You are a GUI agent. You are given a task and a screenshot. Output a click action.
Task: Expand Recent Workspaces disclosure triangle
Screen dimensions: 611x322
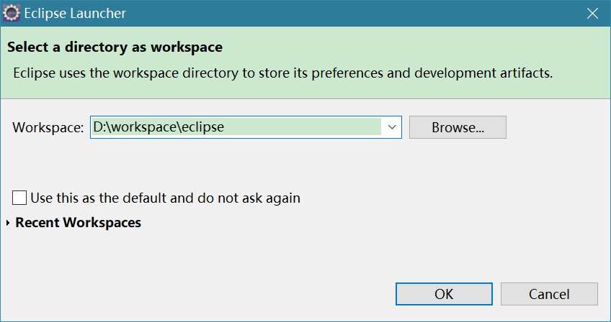point(8,223)
